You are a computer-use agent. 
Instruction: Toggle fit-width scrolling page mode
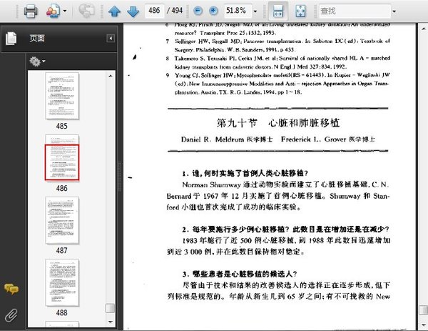279,11
